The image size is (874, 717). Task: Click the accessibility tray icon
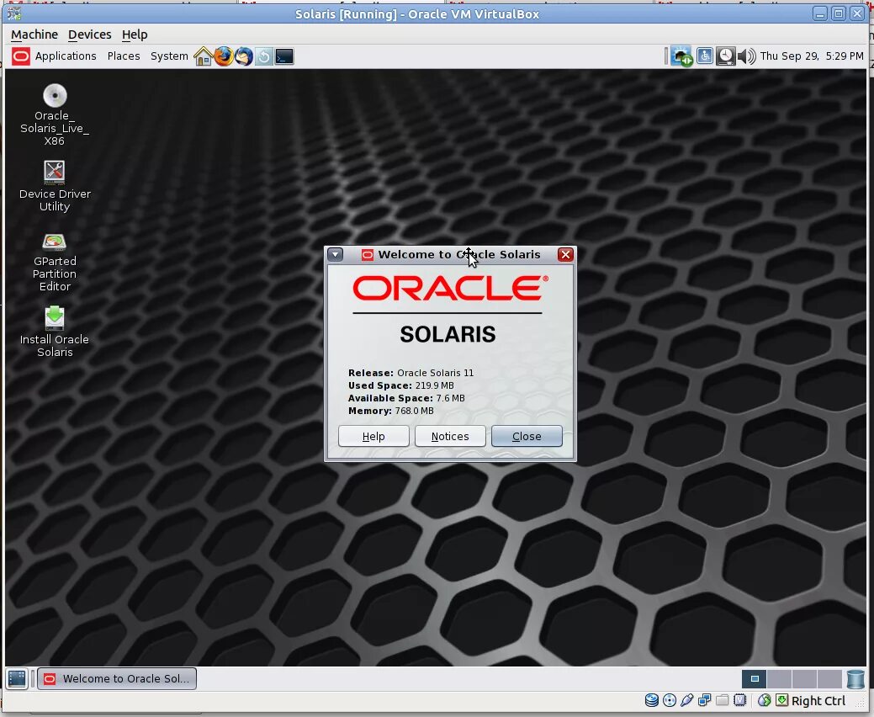click(705, 56)
